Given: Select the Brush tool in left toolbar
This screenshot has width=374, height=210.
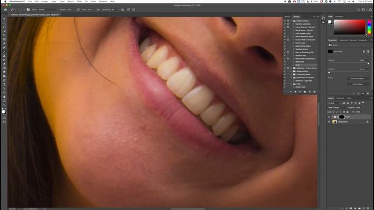Looking at the screenshot, I should pyautogui.click(x=4, y=52).
